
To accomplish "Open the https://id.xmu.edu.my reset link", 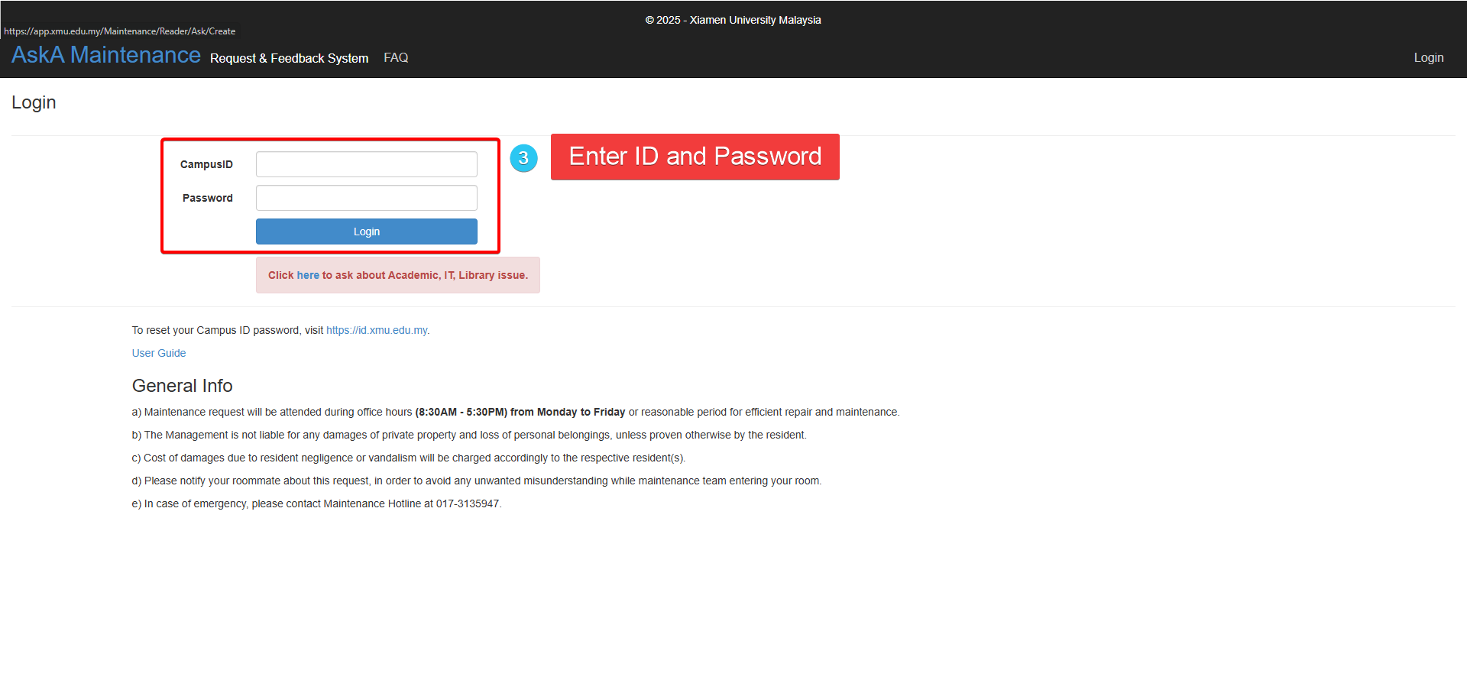I will pos(377,330).
